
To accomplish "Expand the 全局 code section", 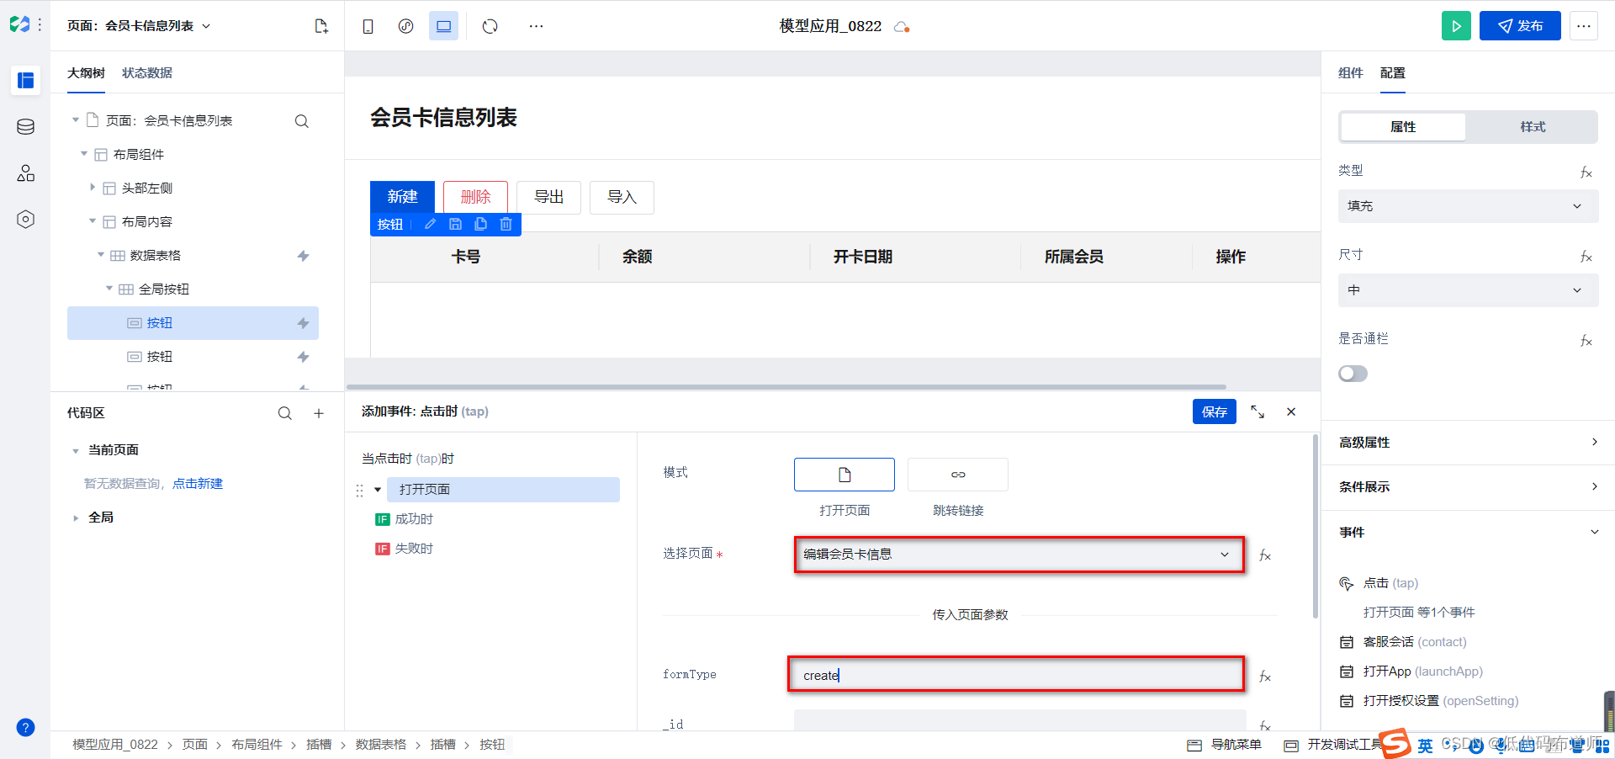I will point(76,518).
